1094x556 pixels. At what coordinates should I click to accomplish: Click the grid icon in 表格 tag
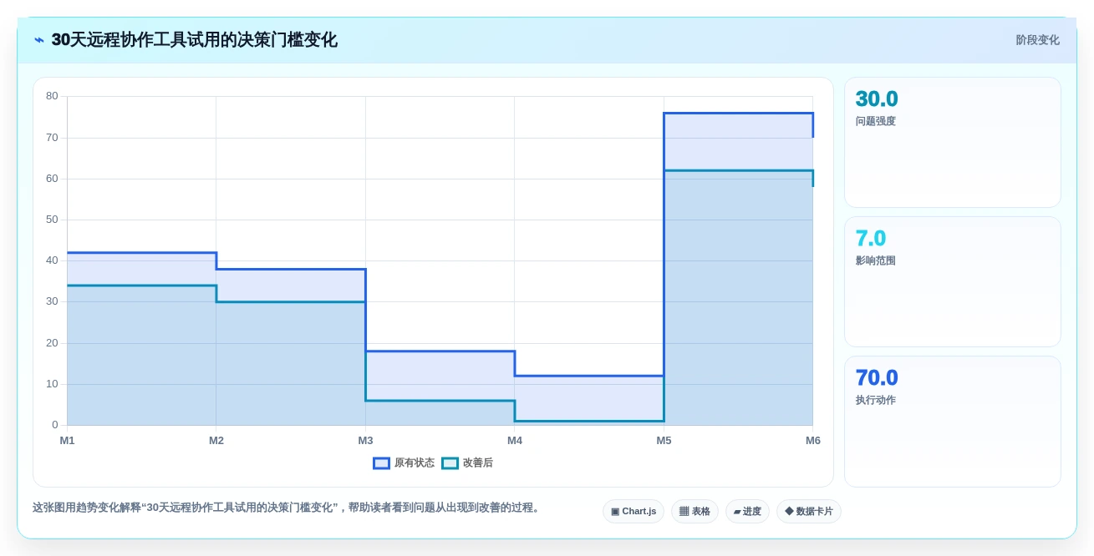point(684,512)
